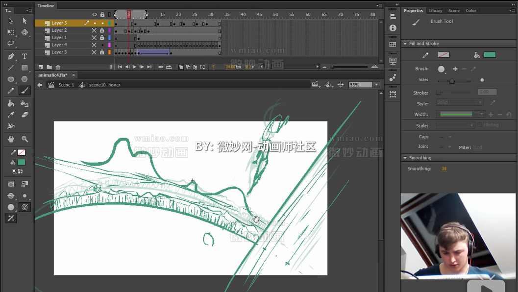This screenshot has height=292, width=518.
Task: Open the Modify Markers dropdown in timeline
Action: pos(202,67)
